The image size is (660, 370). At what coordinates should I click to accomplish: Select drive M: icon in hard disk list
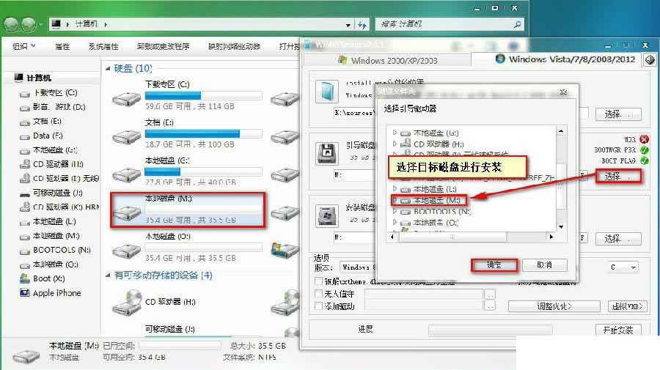coord(126,212)
